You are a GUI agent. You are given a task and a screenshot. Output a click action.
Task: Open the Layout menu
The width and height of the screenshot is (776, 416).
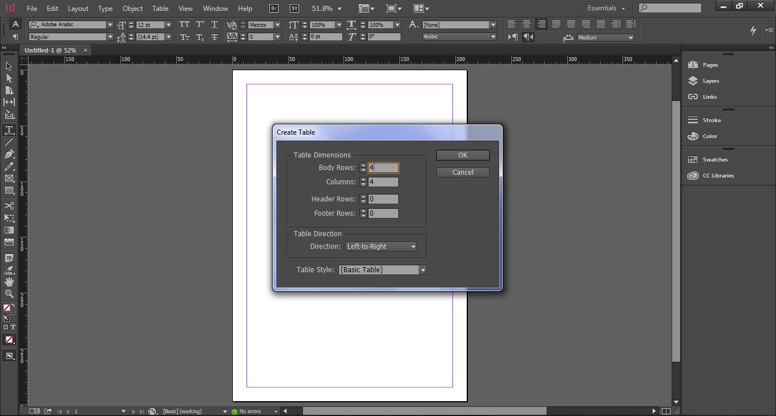point(78,9)
